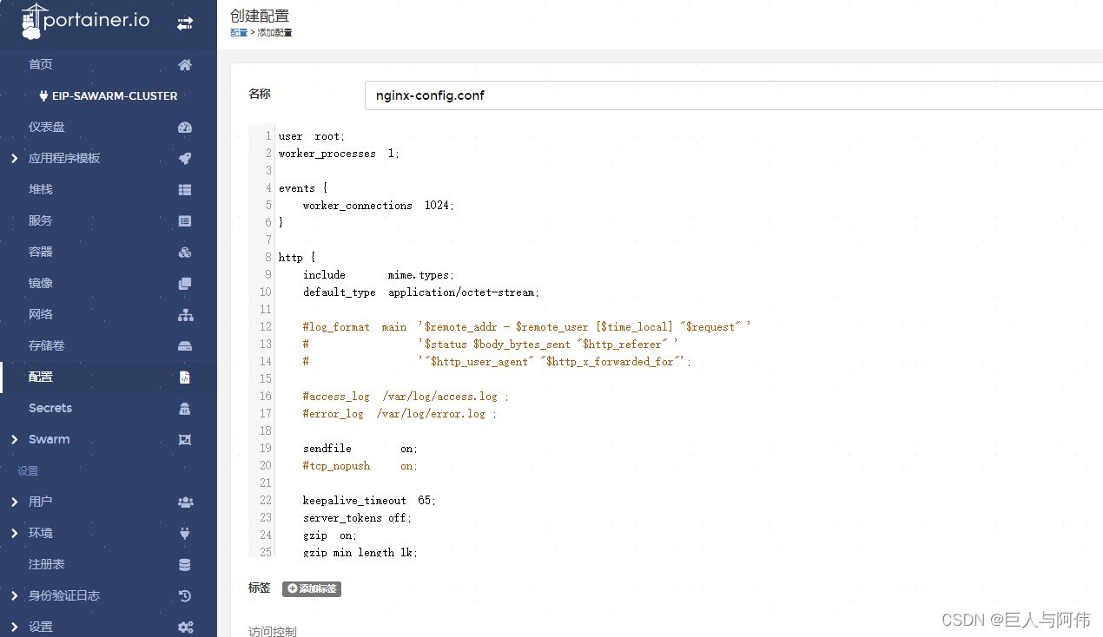Go to 堆栈 in the sidebar
This screenshot has height=637, width=1103.
pyautogui.click(x=41, y=189)
